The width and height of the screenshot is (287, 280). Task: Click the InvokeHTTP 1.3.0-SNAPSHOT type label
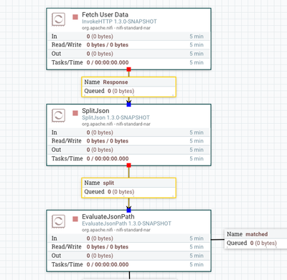tap(119, 21)
